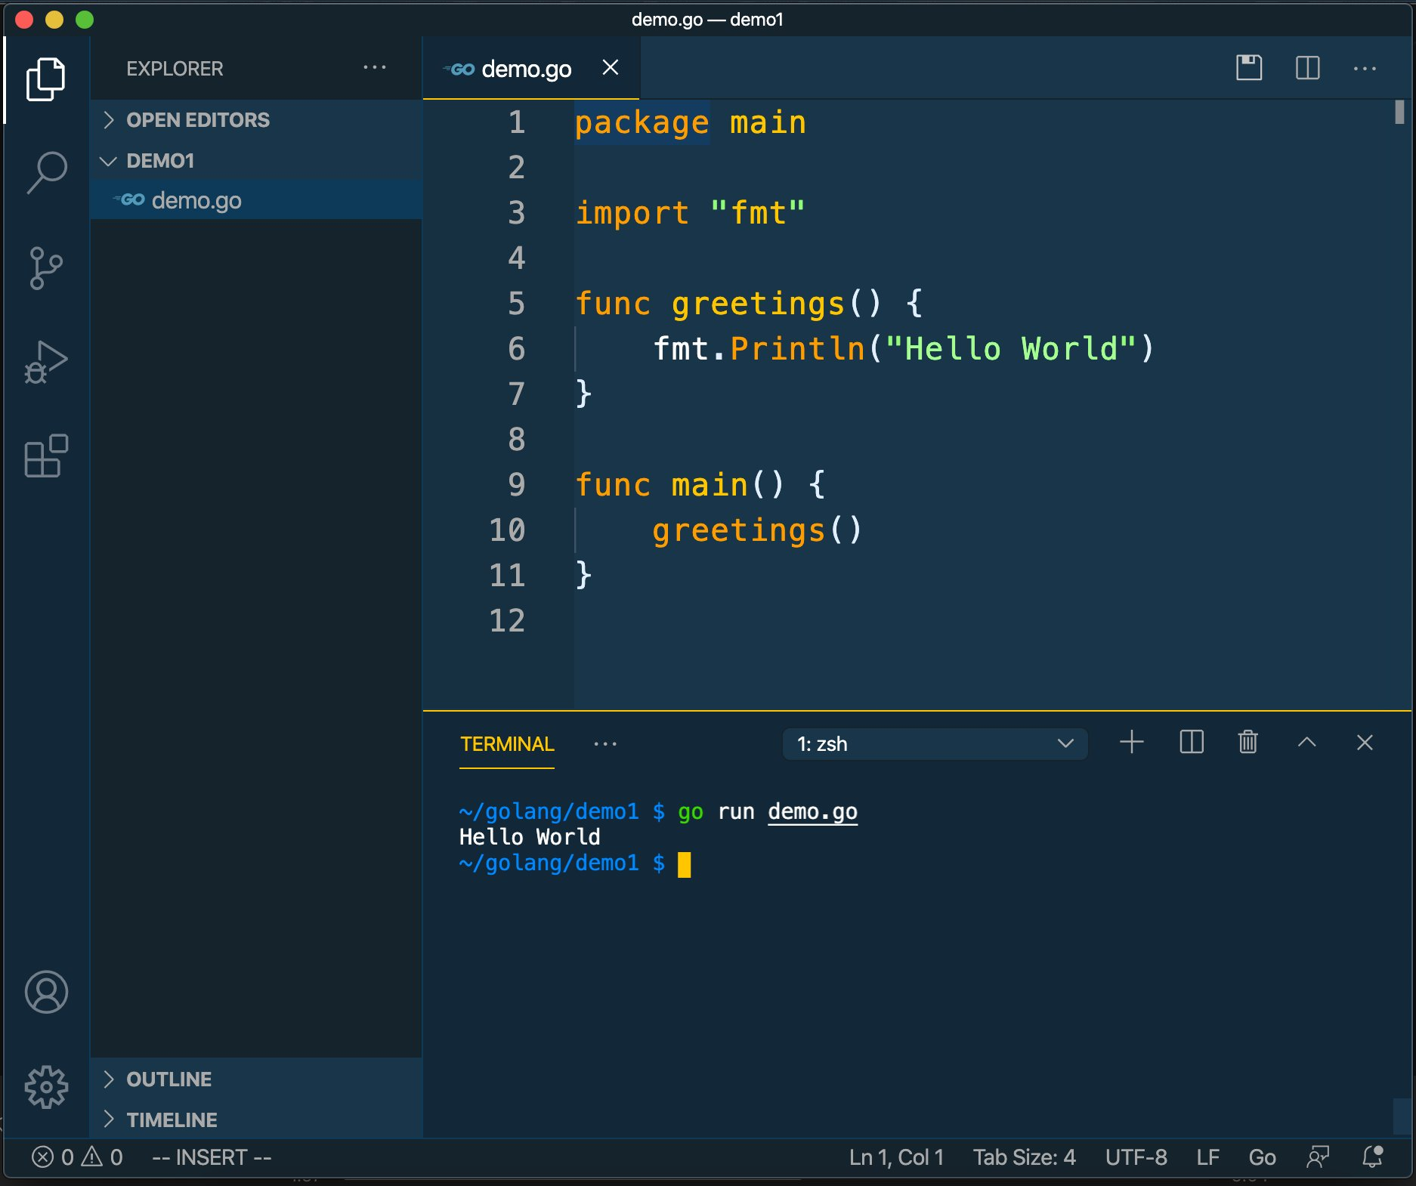Viewport: 1416px width, 1186px height.
Task: Change the Go language mode
Action: pyautogui.click(x=1262, y=1157)
